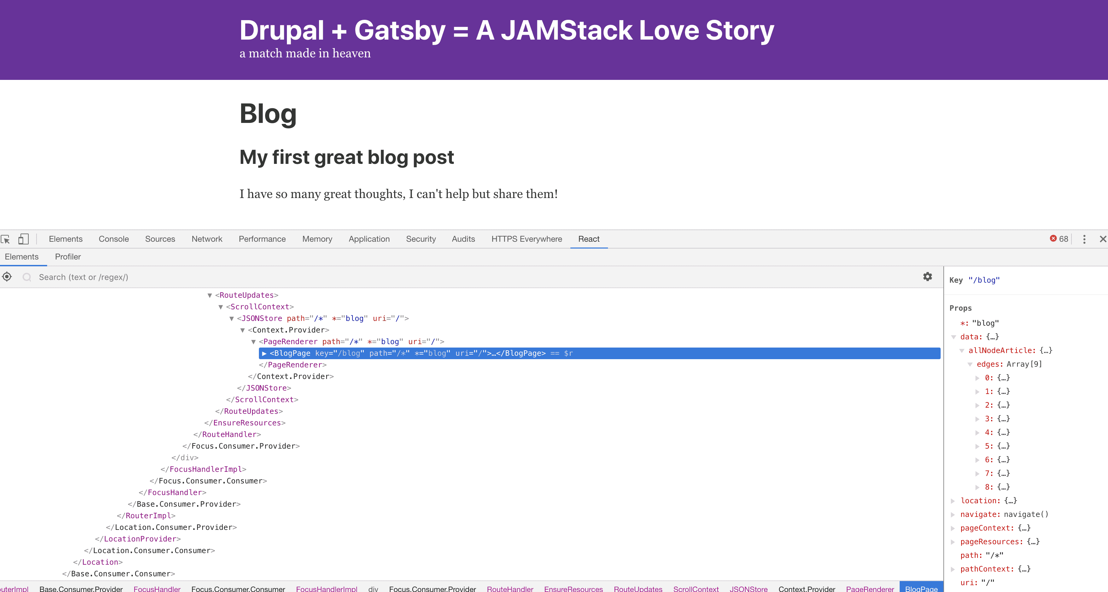Viewport: 1108px width, 592px height.
Task: Open React DevTools settings with the gear icon
Action: (x=928, y=277)
